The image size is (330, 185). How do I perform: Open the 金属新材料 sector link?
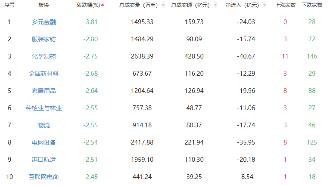pyautogui.click(x=44, y=74)
